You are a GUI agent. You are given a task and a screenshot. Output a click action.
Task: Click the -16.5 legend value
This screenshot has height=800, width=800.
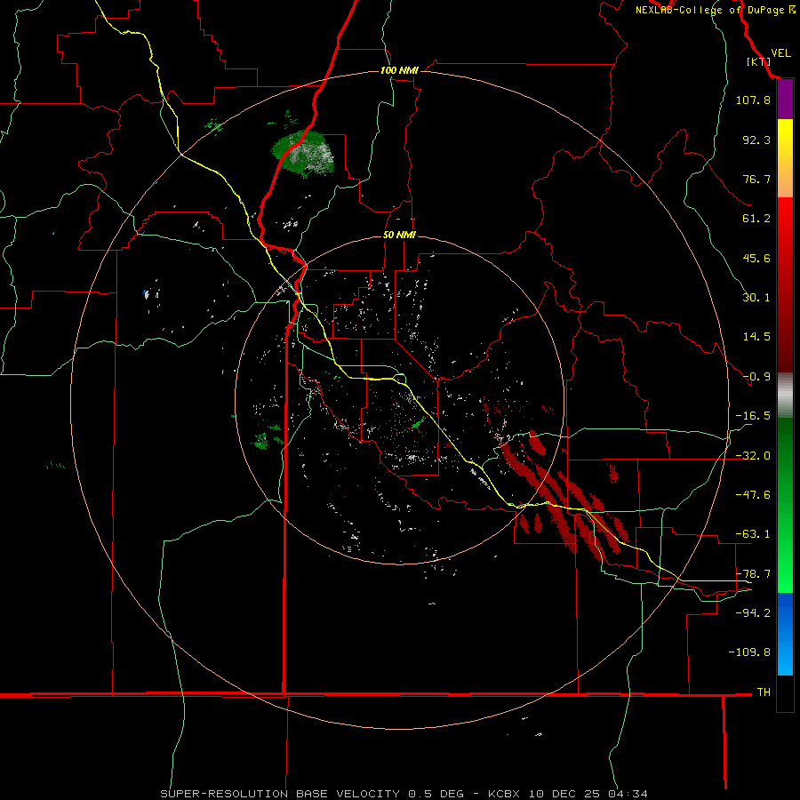click(x=753, y=416)
